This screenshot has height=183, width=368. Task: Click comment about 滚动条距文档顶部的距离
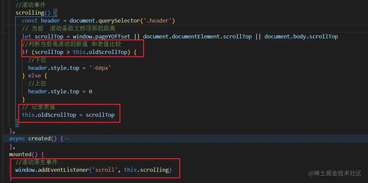69,28
